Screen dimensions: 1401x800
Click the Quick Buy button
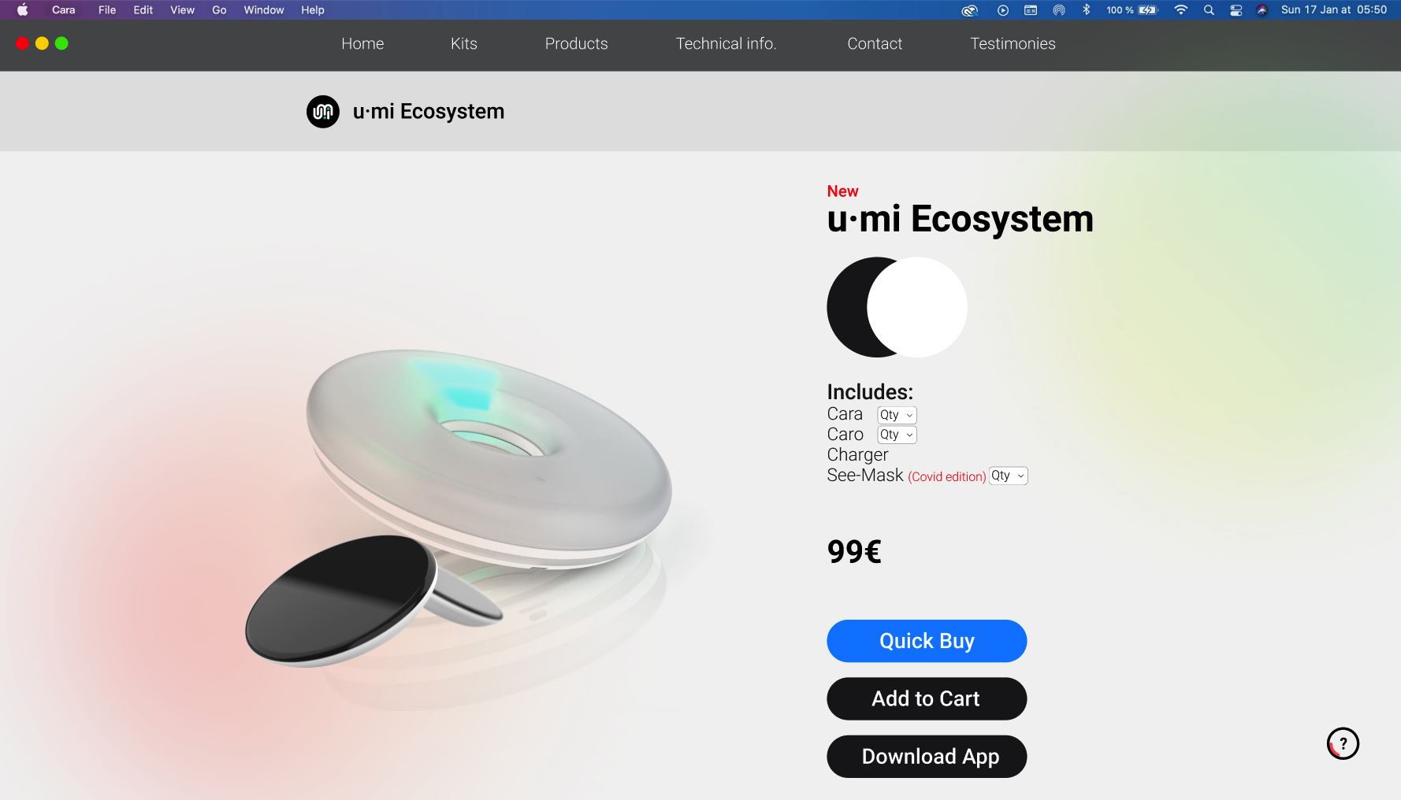pos(927,641)
